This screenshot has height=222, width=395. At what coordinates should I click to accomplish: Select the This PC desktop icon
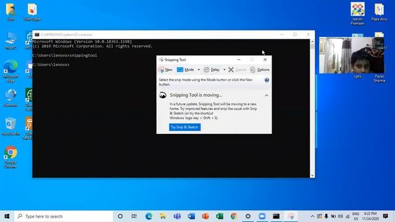(x=10, y=40)
